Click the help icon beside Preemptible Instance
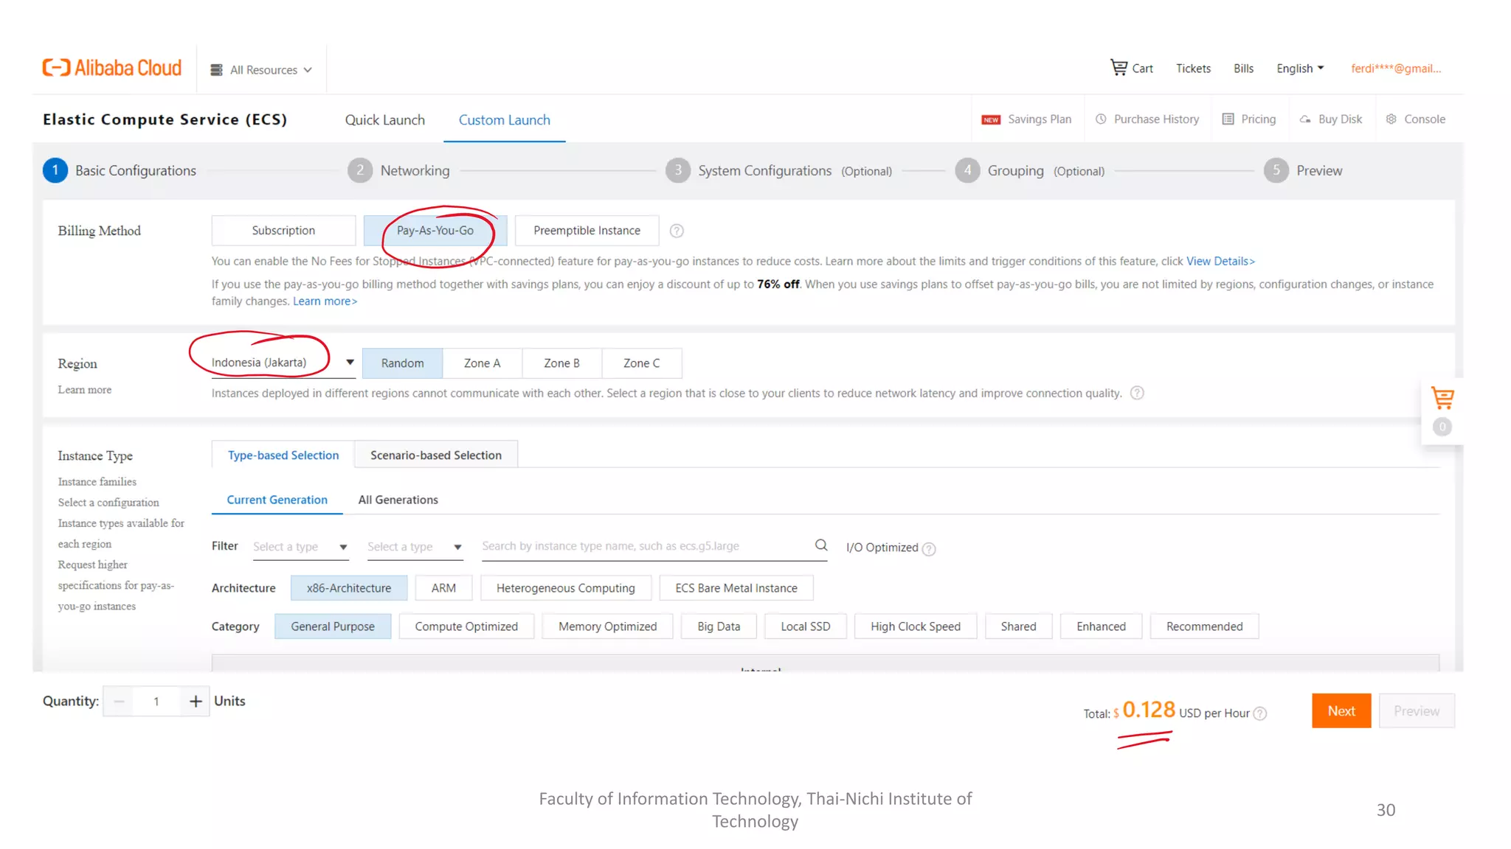The width and height of the screenshot is (1511, 849). [676, 231]
